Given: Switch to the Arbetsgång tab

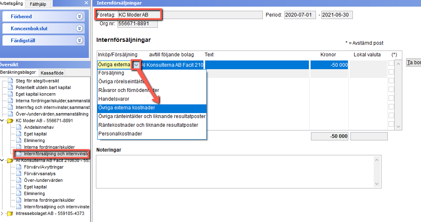Looking at the screenshot, I should coord(12,3).
